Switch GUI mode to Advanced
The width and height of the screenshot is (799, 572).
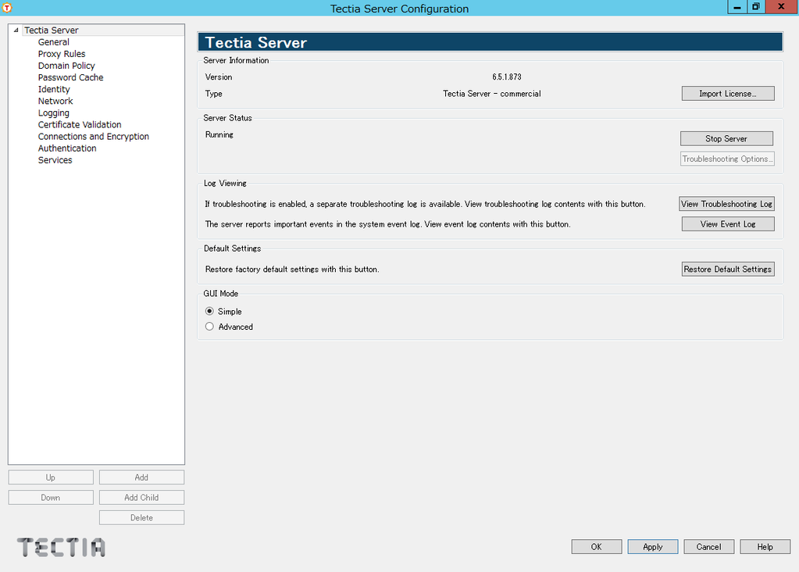click(x=209, y=327)
